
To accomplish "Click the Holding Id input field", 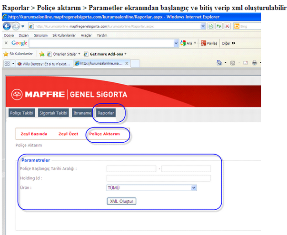I will 158,178.
